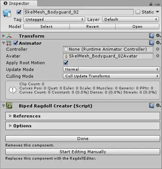The width and height of the screenshot is (162, 169).
Task: Toggle the GameObject active checkbox
Action: coord(19,12)
